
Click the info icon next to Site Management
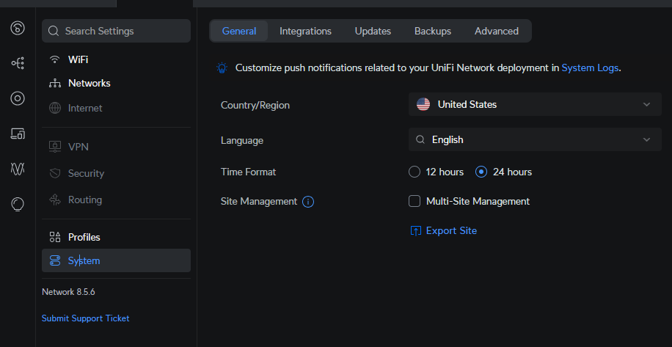coord(308,201)
